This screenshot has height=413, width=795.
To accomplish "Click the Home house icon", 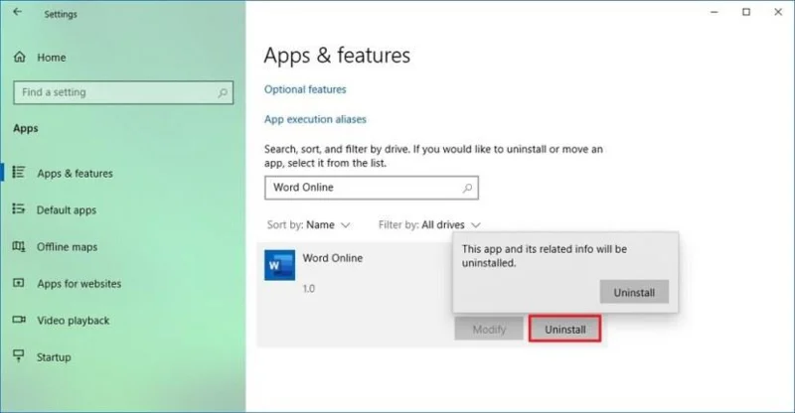I will [x=20, y=57].
